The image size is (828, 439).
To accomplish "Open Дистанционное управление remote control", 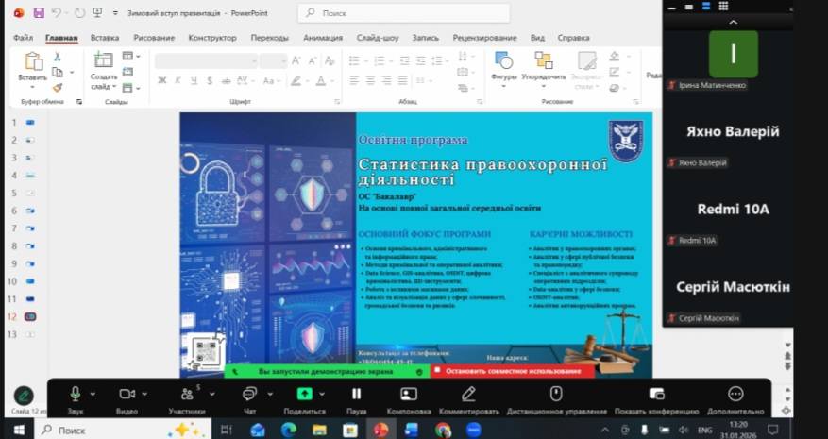I will click(x=556, y=394).
